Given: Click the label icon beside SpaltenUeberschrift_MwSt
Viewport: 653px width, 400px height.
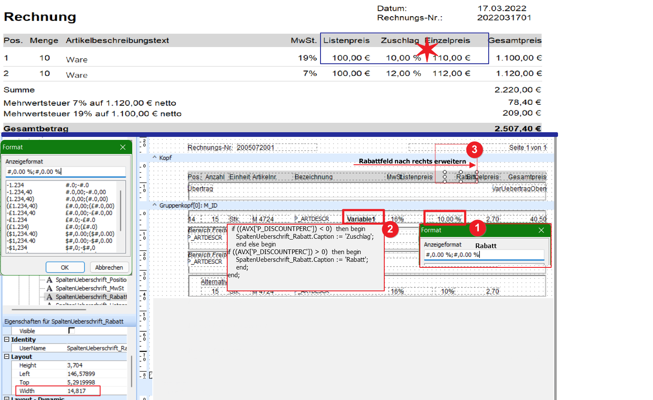Looking at the screenshot, I should (x=50, y=288).
